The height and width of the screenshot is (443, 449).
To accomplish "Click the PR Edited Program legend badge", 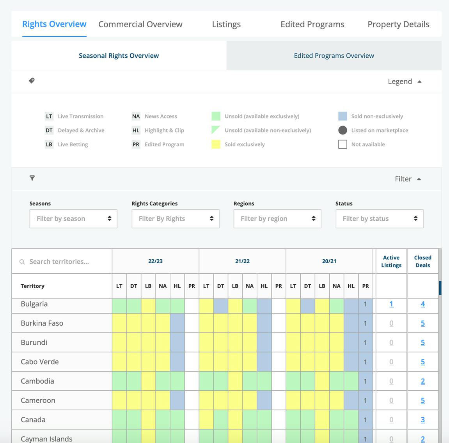I will coord(136,144).
